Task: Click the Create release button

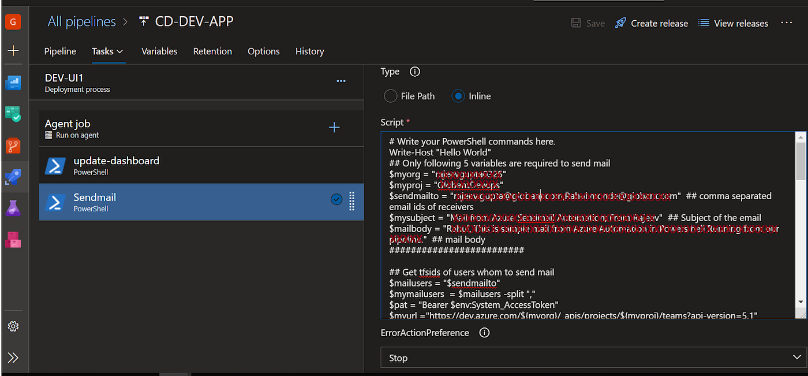Action: [652, 23]
